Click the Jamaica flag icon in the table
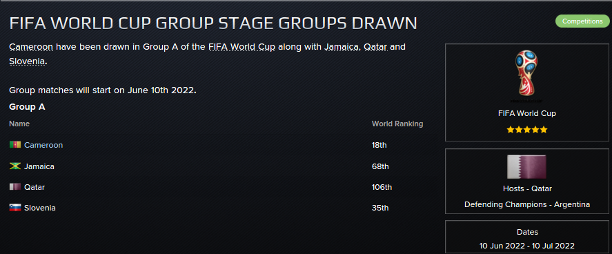612x254 pixels. click(x=14, y=166)
